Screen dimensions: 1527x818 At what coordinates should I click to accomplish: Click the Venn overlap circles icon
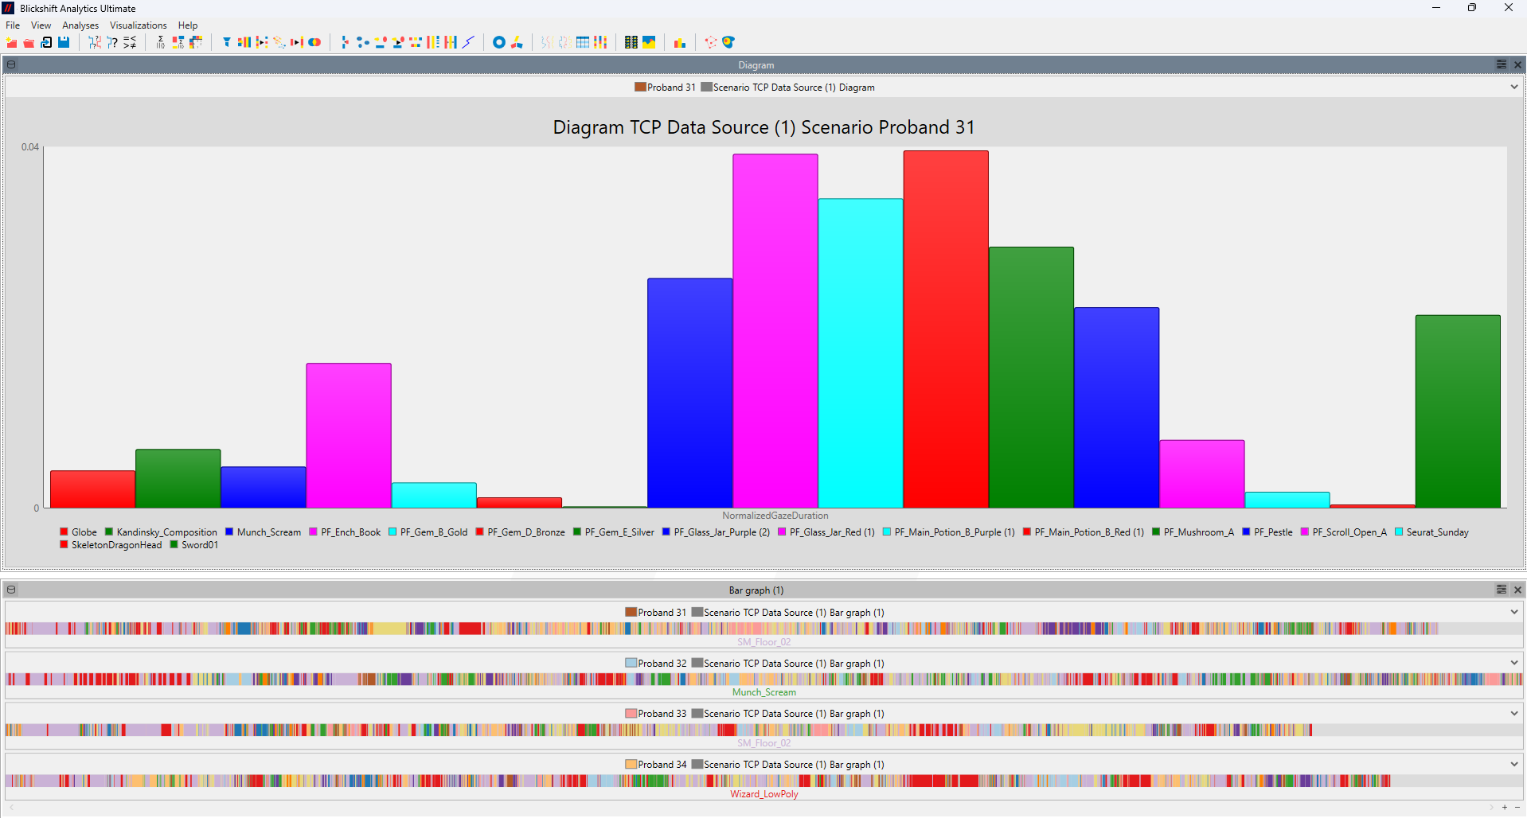314,42
